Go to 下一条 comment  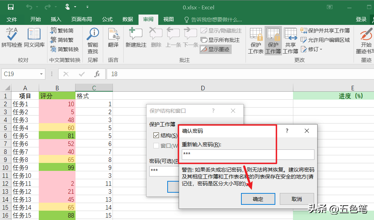point(190,37)
